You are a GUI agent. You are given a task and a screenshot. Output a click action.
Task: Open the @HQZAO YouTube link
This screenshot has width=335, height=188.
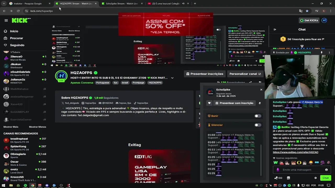pos(106,103)
